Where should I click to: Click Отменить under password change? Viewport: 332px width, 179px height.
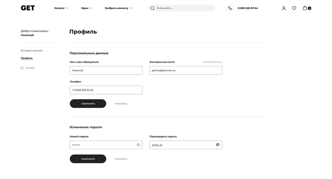click(121, 159)
